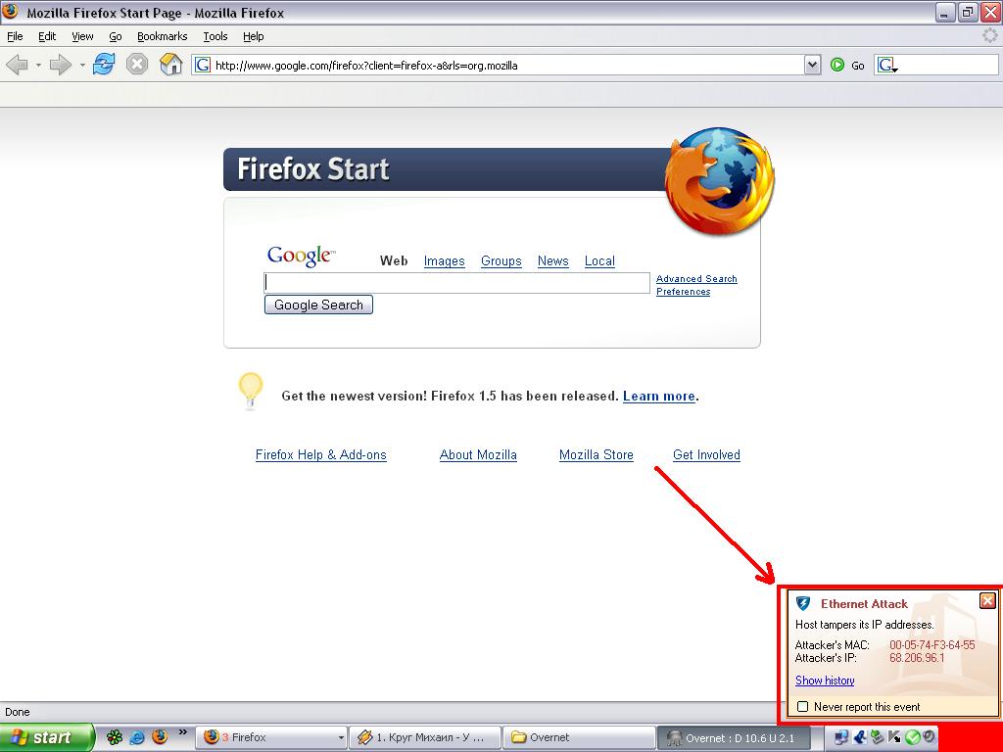The image size is (1003, 752).
Task: Click the network computers tray icon
Action: coord(841,737)
